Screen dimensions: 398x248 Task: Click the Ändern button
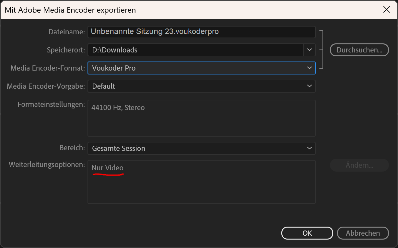tap(359, 165)
